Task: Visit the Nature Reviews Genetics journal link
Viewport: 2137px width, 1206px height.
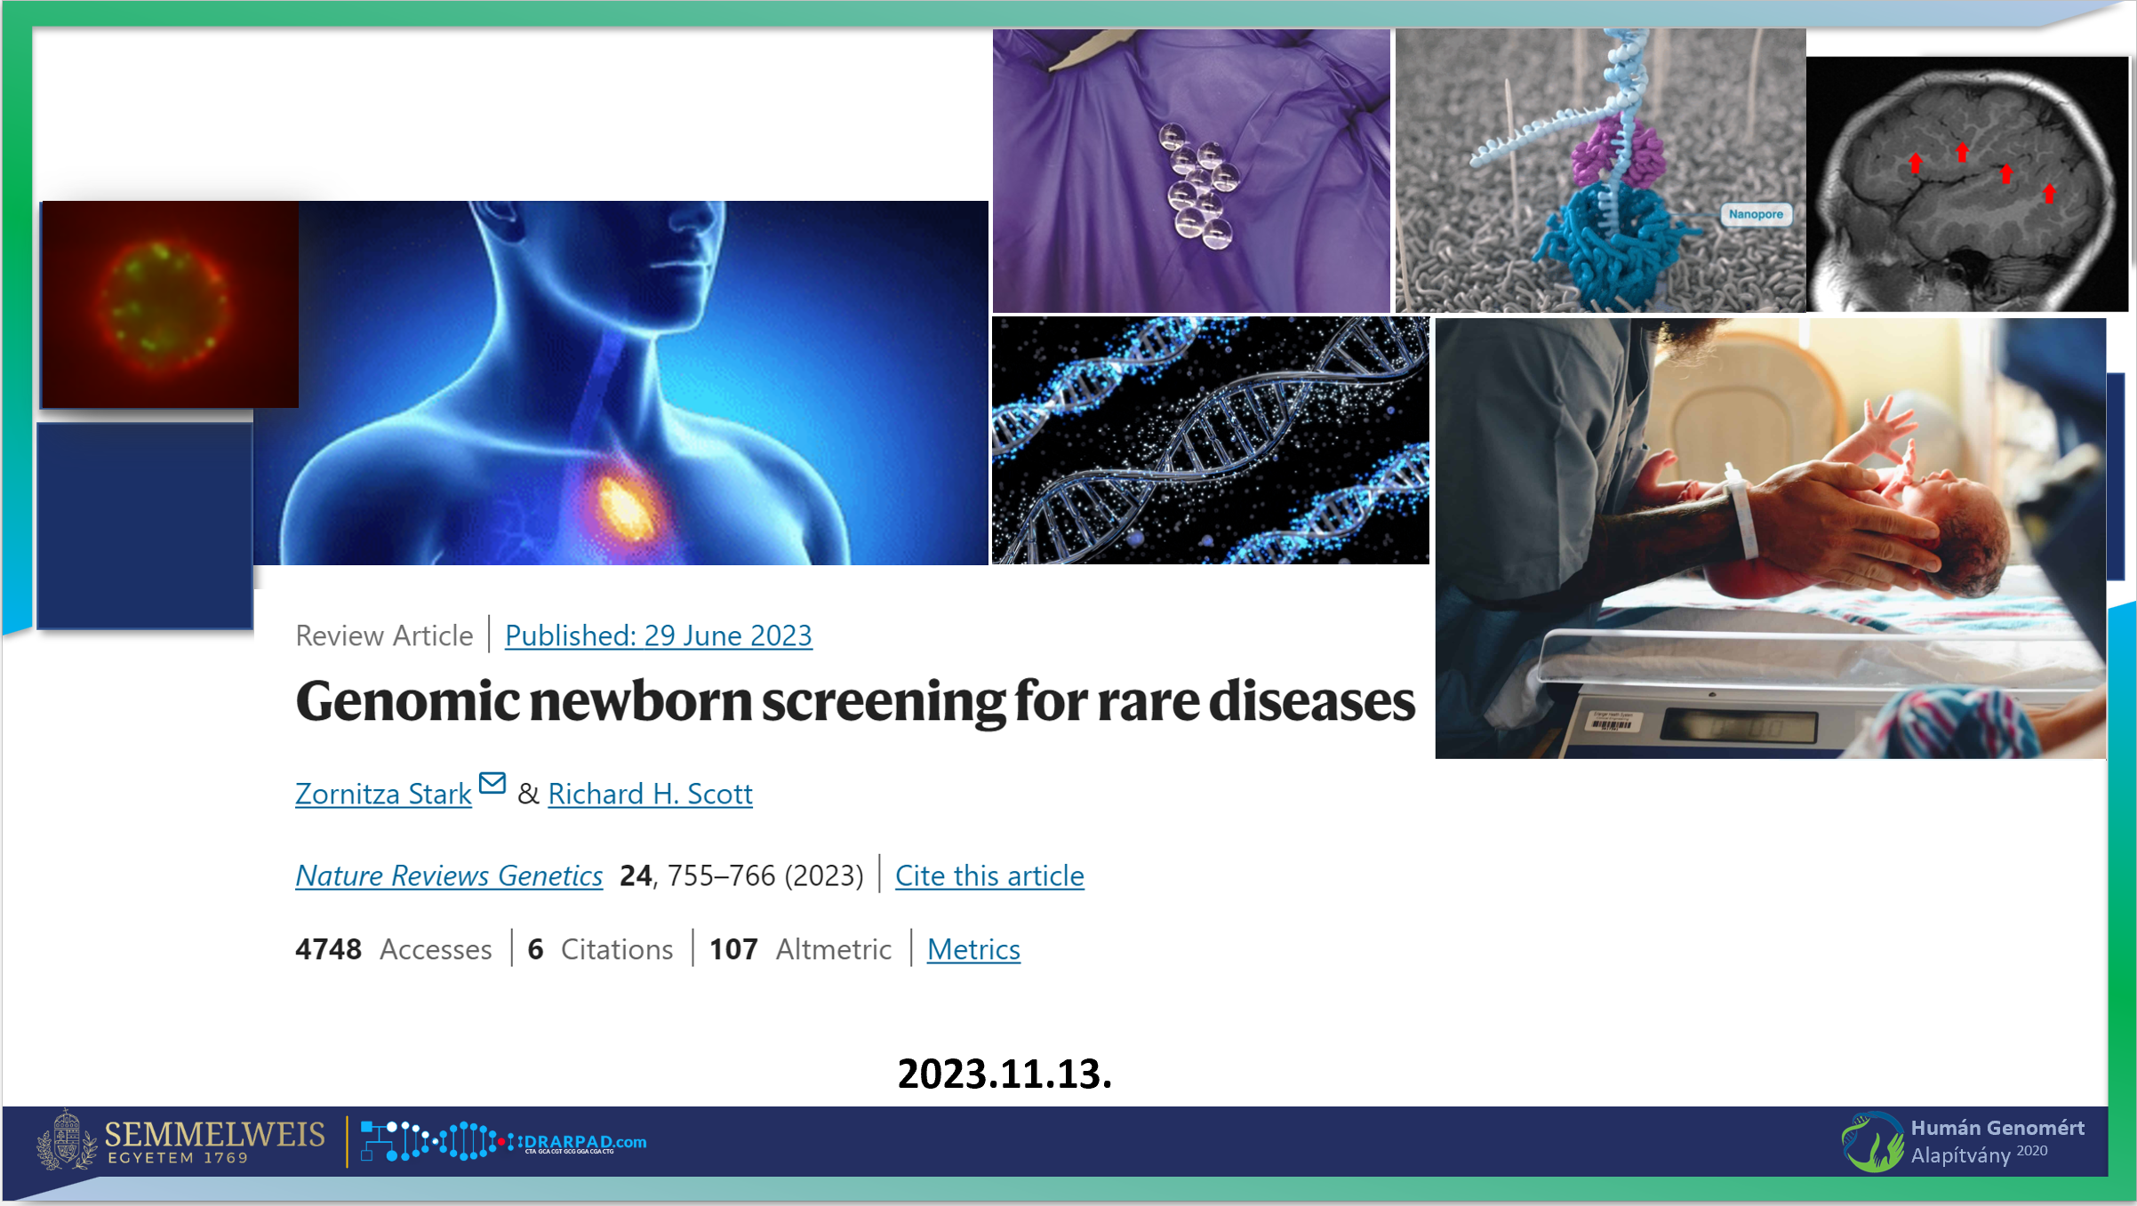Action: [448, 876]
